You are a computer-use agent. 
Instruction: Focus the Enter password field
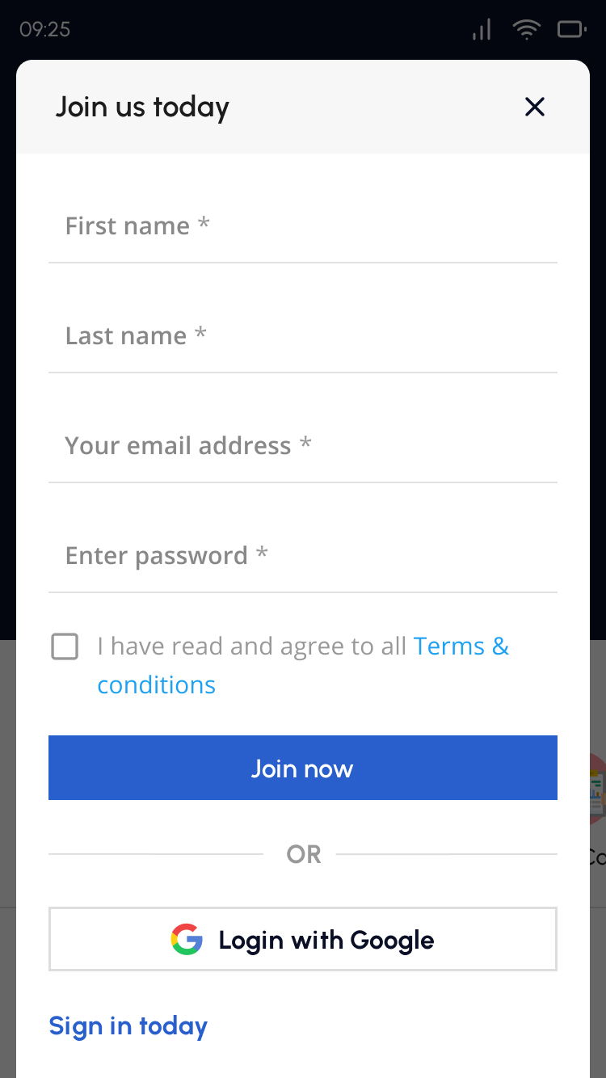pos(303,556)
